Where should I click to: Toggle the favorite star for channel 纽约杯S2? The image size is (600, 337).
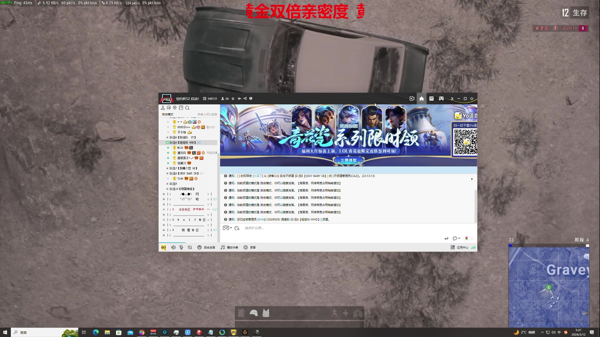[x=232, y=99]
